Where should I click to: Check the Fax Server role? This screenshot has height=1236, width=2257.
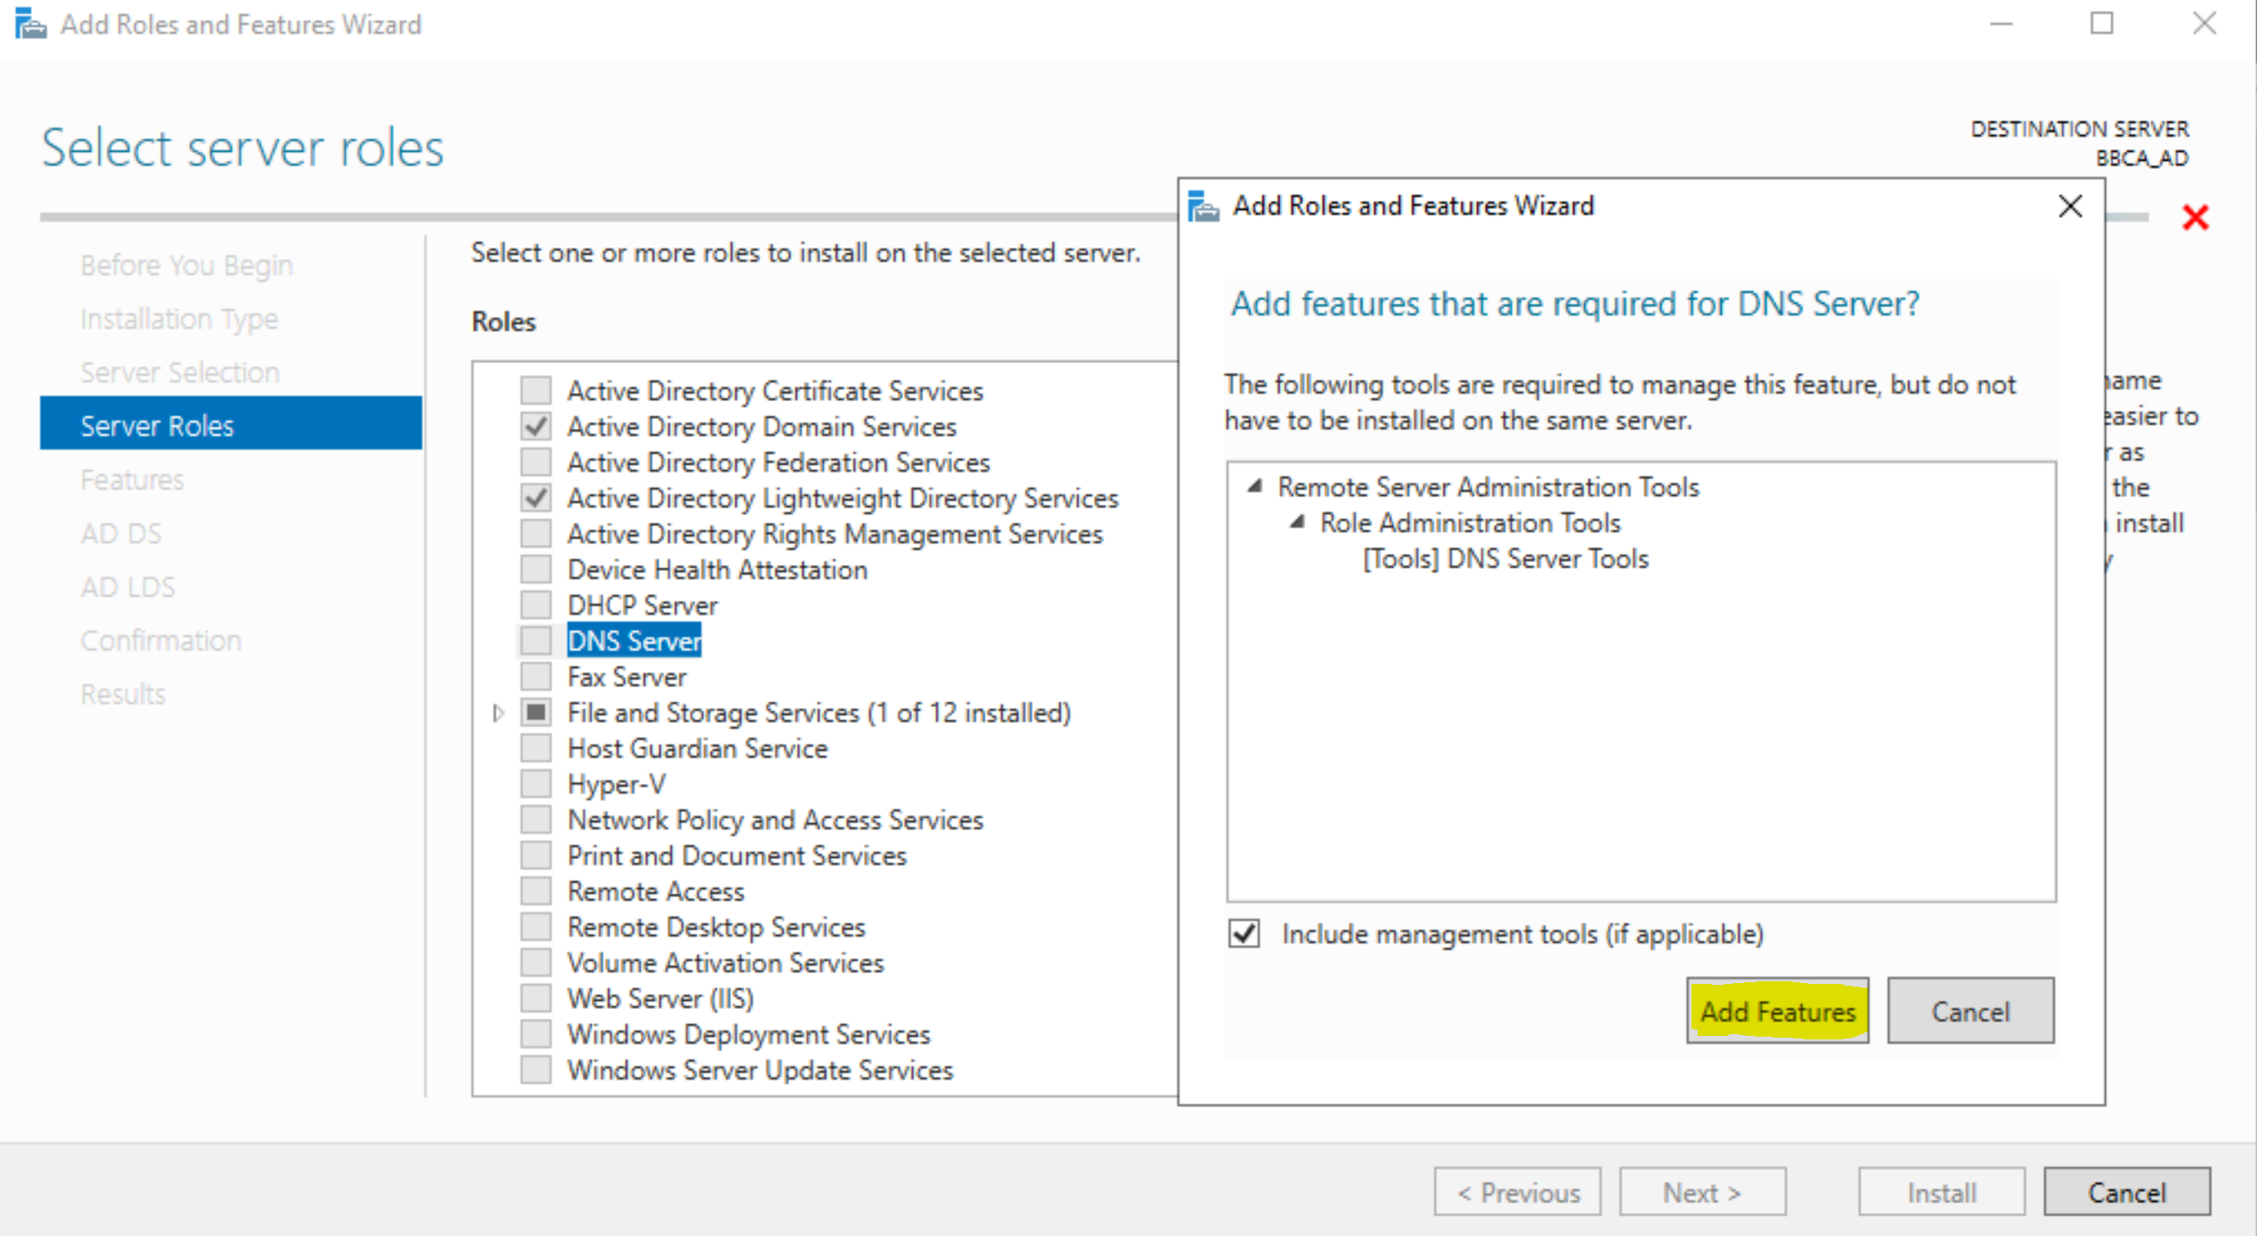point(536,677)
